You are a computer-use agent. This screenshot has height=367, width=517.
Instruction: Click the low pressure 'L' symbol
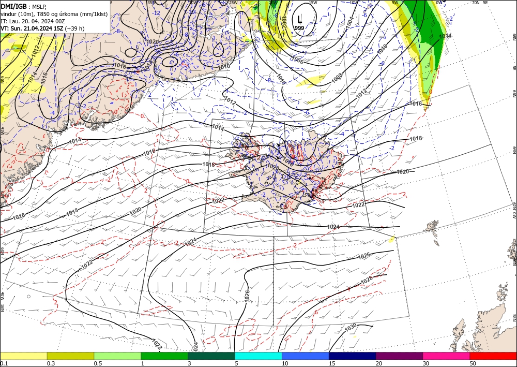point(299,19)
